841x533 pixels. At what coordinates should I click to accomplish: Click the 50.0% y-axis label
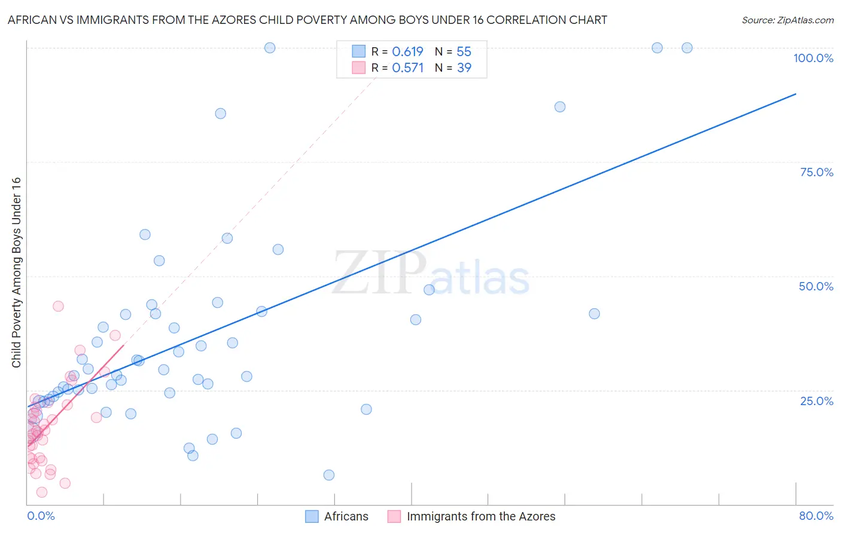pos(816,286)
